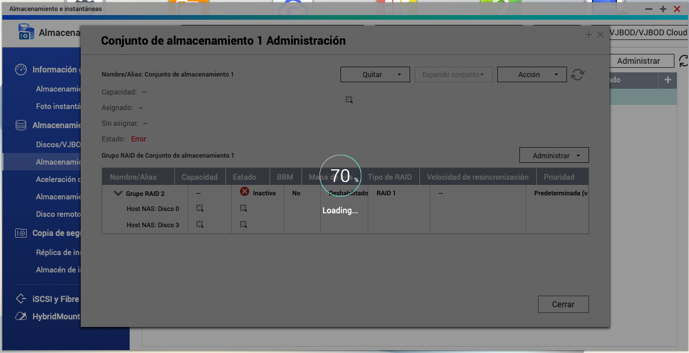Open Disco remoto in the sidebar
689x353 pixels.
coord(58,214)
